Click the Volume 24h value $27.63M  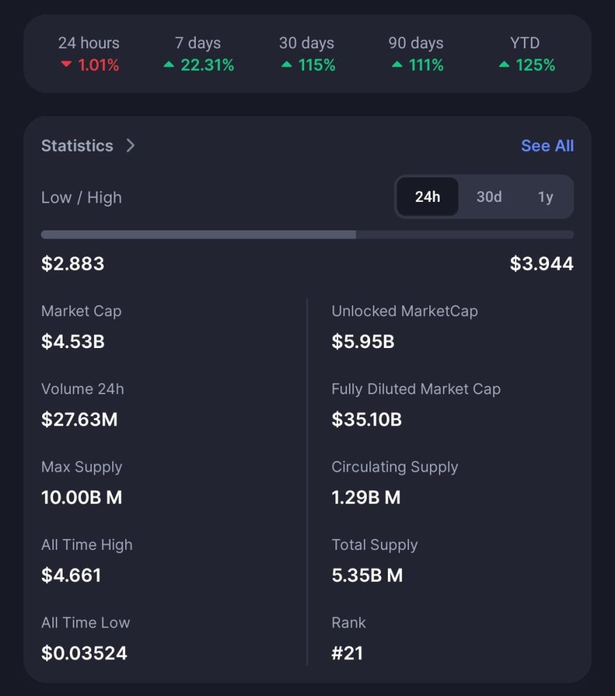pos(79,419)
